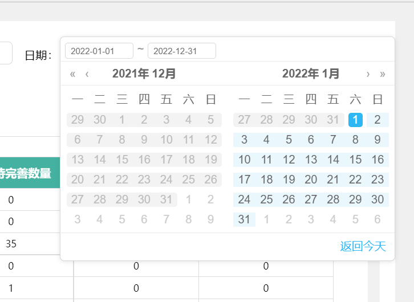Select next-month 9 in left calendar's last row

point(210,219)
